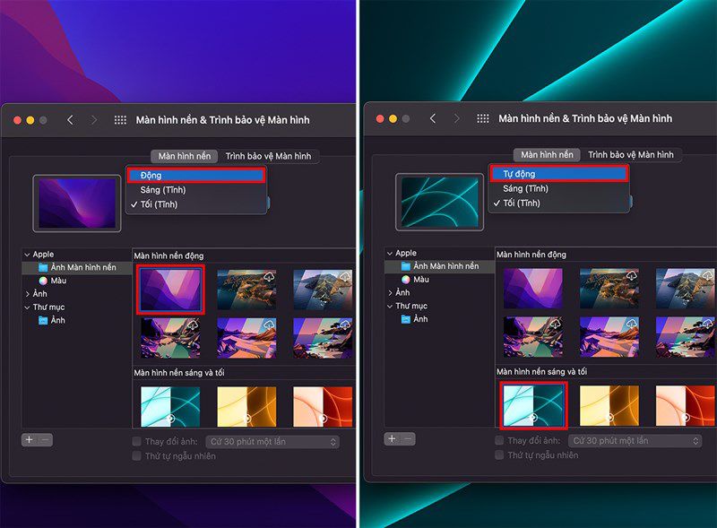Expand the 'Ảnh' group in left window sidebar
Viewport: 717px width, 528px height.
27,294
